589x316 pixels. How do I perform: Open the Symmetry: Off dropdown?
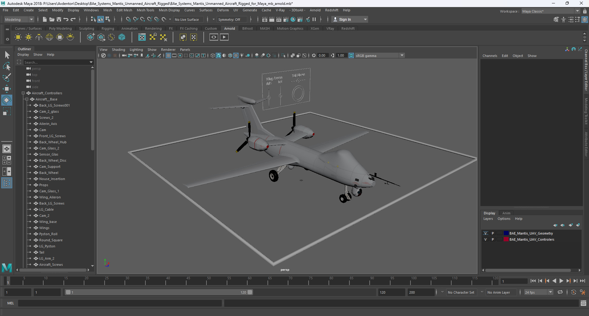[232, 19]
